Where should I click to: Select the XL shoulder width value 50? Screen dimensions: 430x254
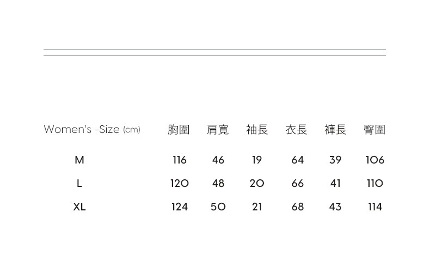[x=218, y=207]
